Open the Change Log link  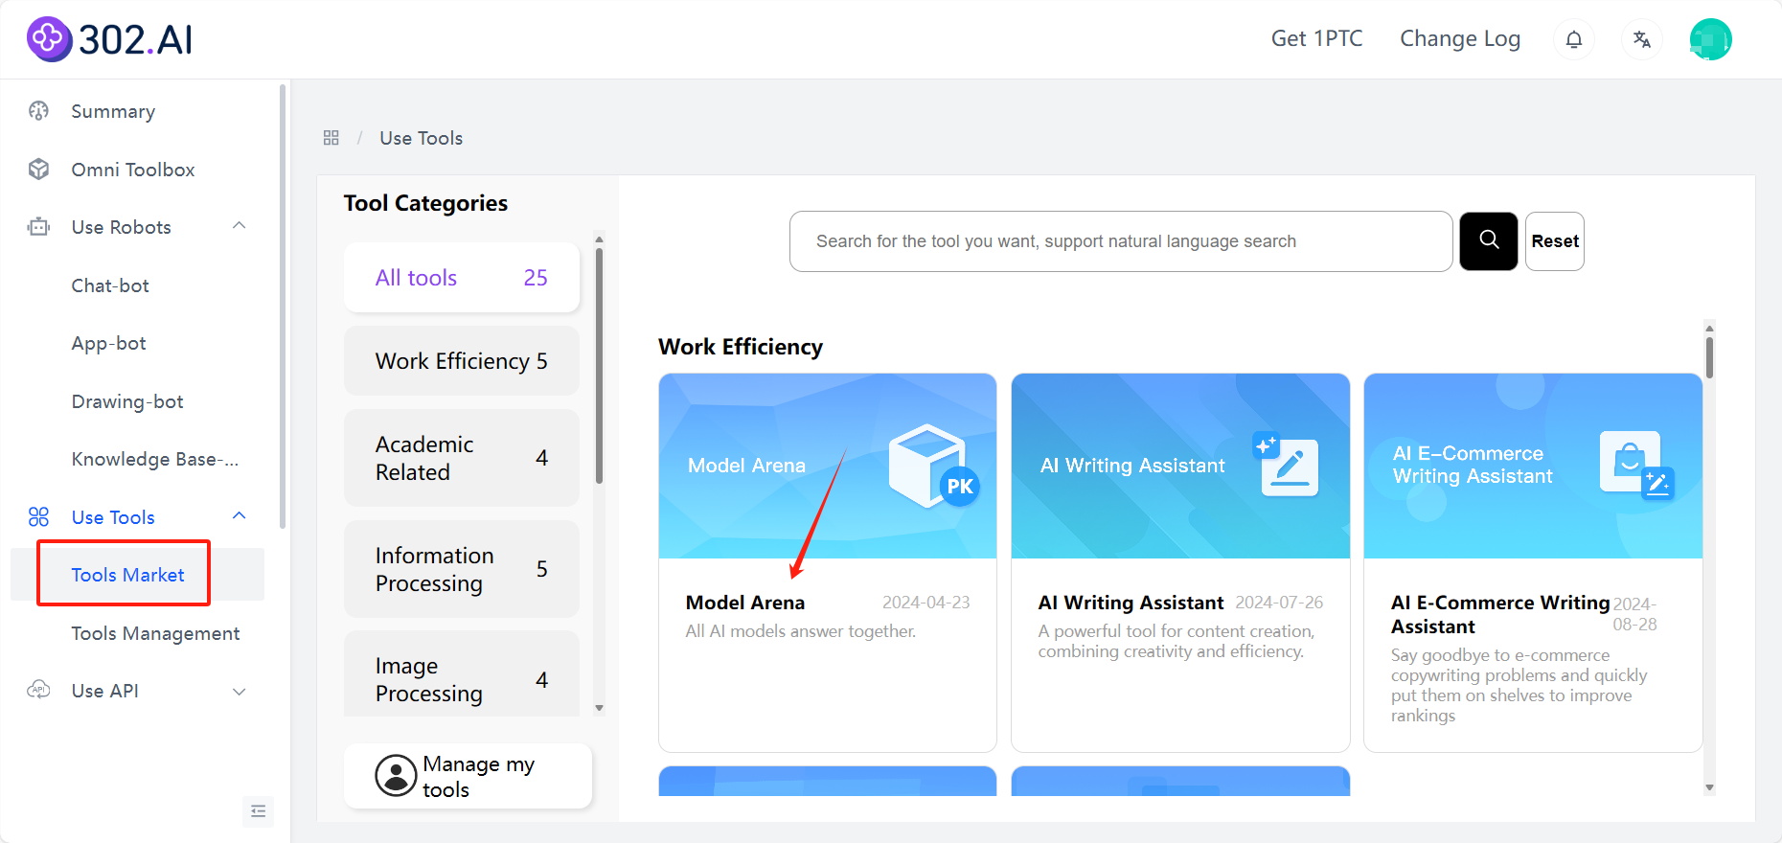pyautogui.click(x=1459, y=38)
